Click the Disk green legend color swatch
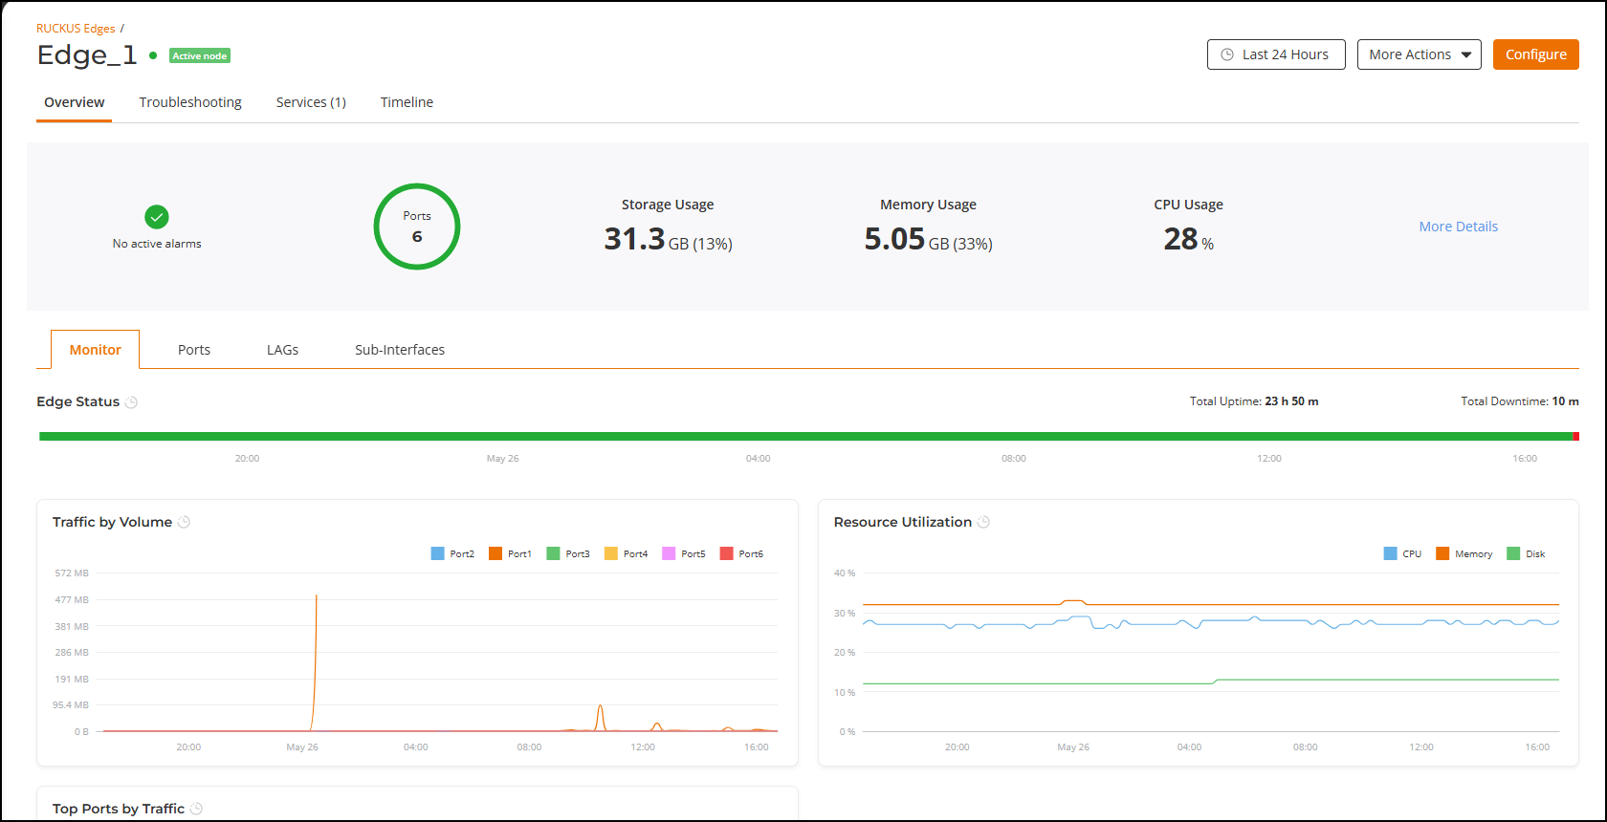This screenshot has height=822, width=1607. (x=1513, y=553)
